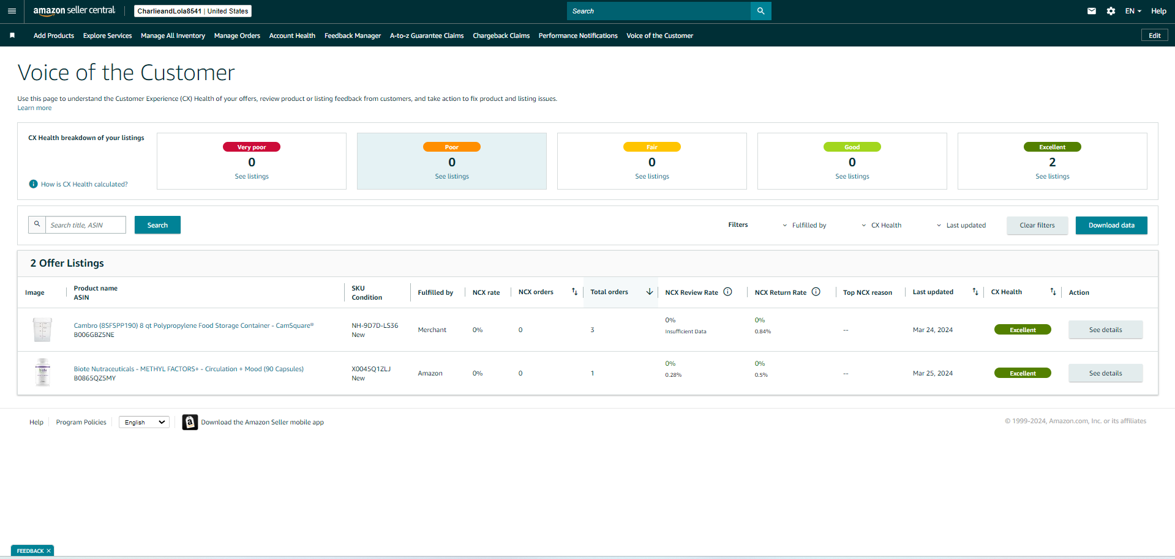This screenshot has width=1175, height=559.
Task: Click the Help link in the header
Action: (x=1158, y=11)
